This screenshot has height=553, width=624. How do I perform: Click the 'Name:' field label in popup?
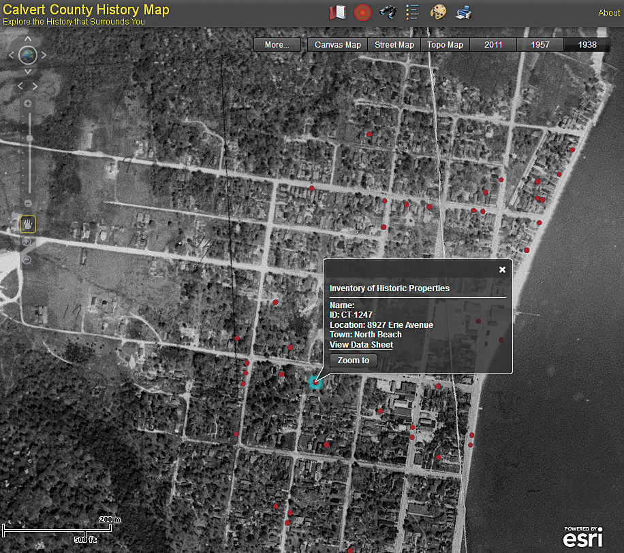point(342,305)
